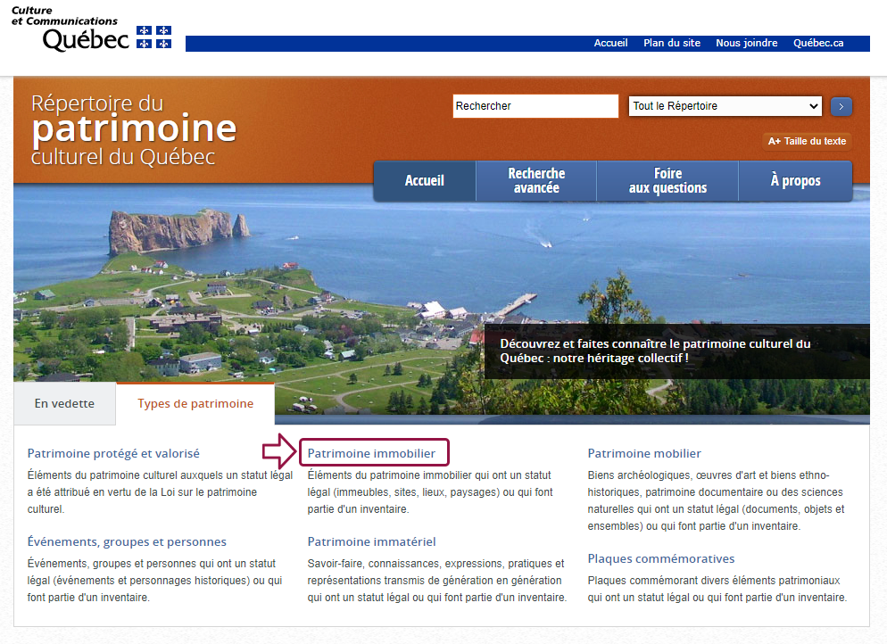Screen dimensions: 887x644
Task: Open the Plan du site link
Action: (x=672, y=43)
